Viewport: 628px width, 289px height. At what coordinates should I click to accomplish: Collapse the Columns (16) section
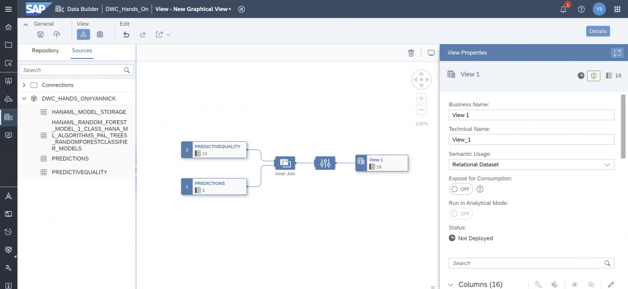click(451, 285)
